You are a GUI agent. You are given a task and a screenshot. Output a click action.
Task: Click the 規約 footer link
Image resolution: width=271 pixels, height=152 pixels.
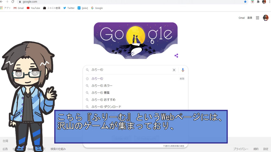(x=256, y=149)
